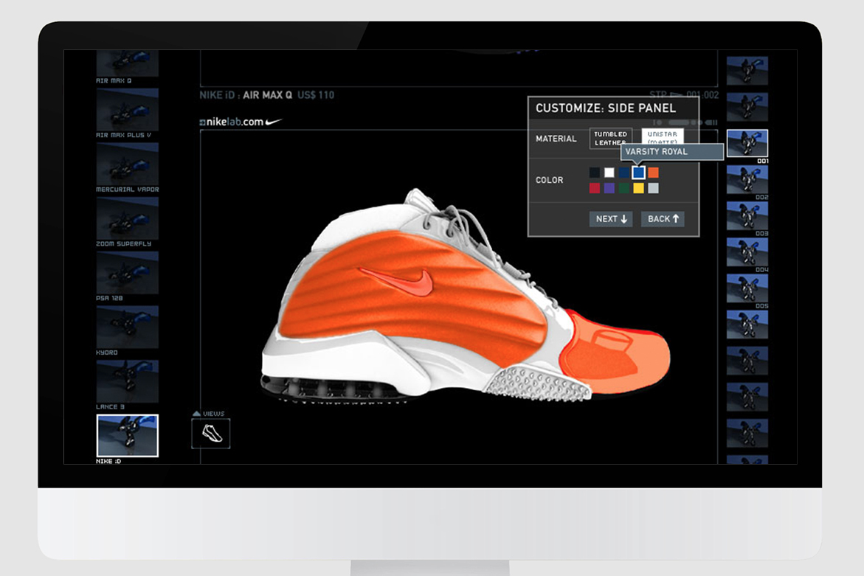Viewport: 864px width, 576px height.
Task: Pick the white color swatch
Action: pos(609,173)
